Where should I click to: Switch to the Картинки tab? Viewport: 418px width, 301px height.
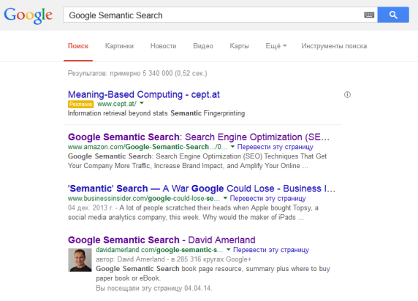[119, 46]
